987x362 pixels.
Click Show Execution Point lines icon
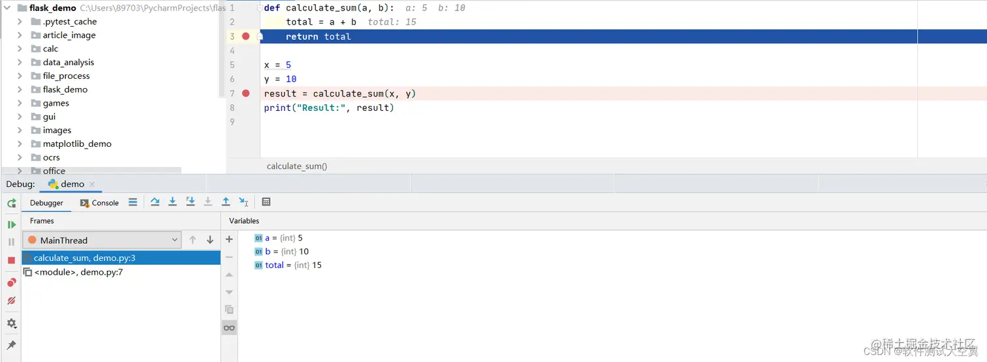click(133, 202)
